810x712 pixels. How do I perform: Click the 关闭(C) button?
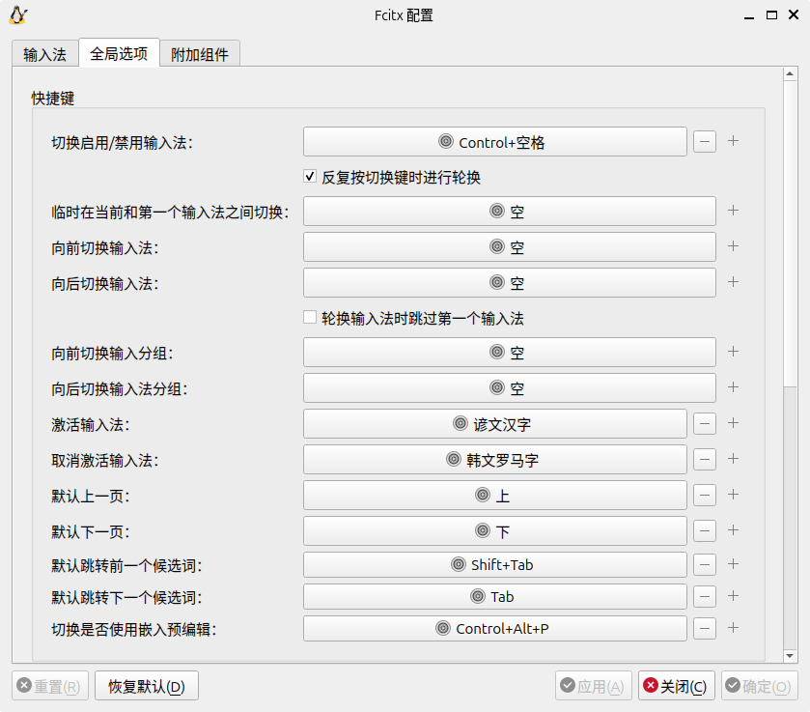click(677, 686)
